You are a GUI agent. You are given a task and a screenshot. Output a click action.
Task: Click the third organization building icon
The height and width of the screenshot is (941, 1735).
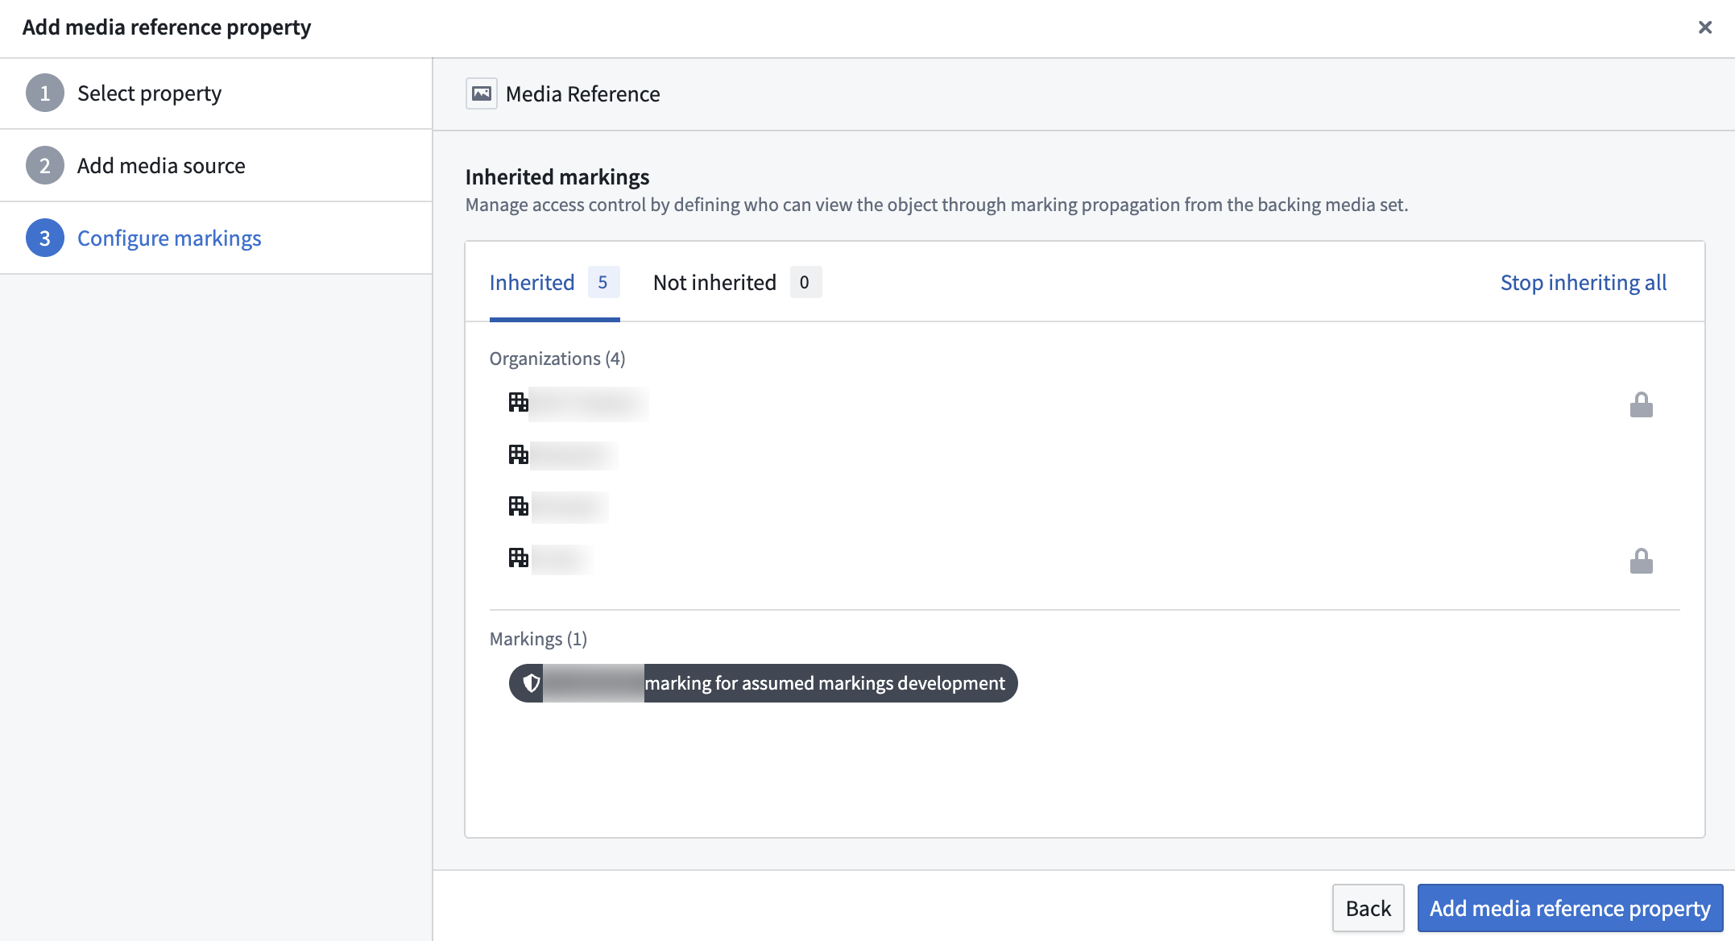(518, 506)
